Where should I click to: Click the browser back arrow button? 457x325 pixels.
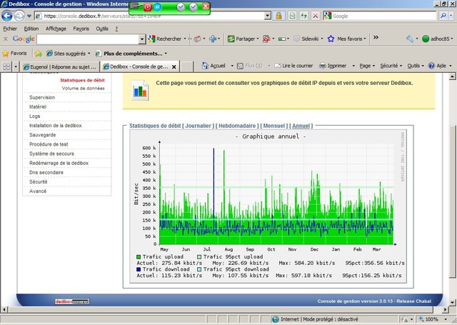pyautogui.click(x=8, y=15)
